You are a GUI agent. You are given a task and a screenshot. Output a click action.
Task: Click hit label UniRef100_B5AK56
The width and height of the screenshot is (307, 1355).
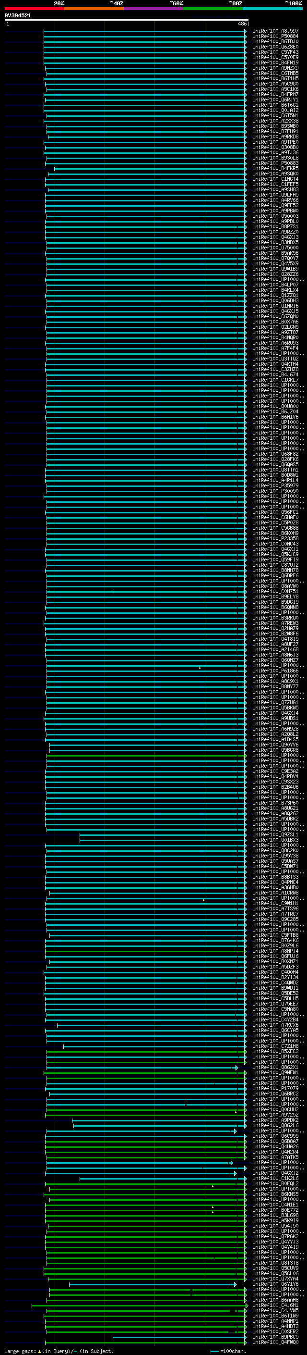pyautogui.click(x=275, y=253)
